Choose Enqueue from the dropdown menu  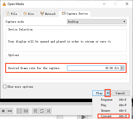112,100
